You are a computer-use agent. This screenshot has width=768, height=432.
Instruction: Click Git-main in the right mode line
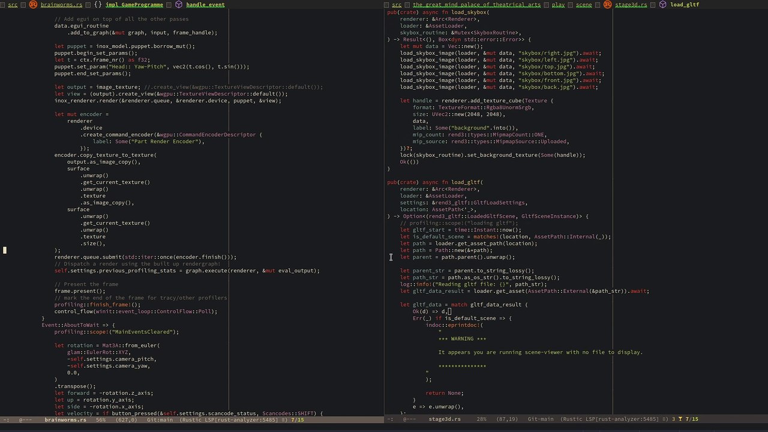tap(541, 419)
